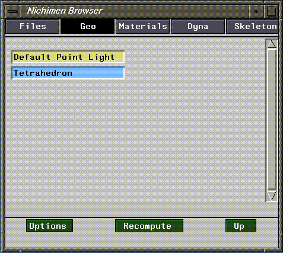Open the Skeleton tab

(x=252, y=27)
